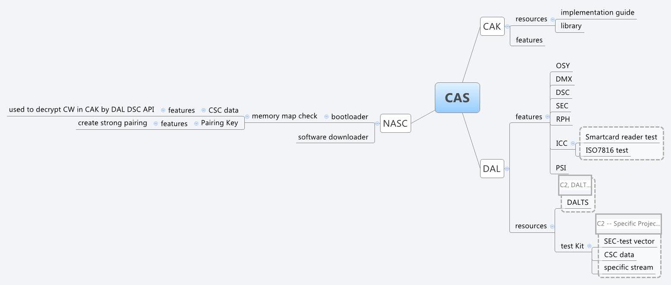Viewport: 671px width, 285px height.
Task: Collapse the features branch beside CSC data
Action: point(163,110)
